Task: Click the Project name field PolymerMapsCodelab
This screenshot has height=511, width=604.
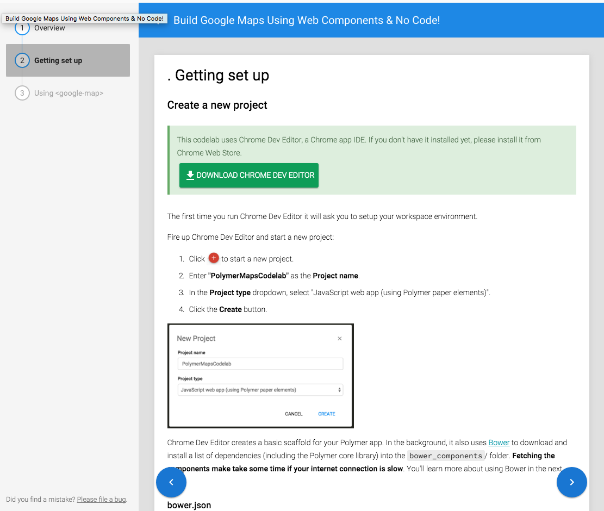Action: (x=260, y=364)
